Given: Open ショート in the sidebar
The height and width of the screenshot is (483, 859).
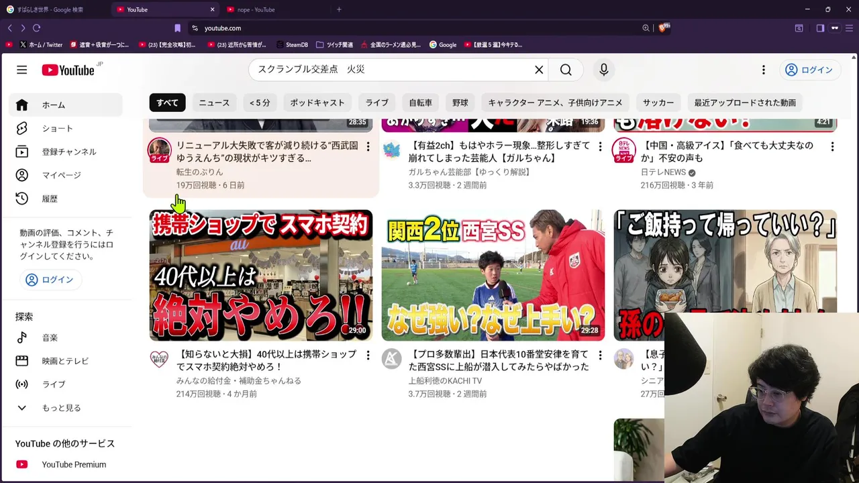Looking at the screenshot, I should pos(66,128).
